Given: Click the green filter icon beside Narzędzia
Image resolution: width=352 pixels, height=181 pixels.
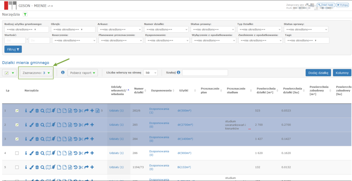Looking at the screenshot, I should 25,14.
